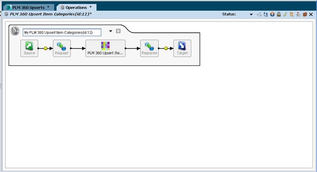Click the blue save icon in the toolbar

(265, 14)
